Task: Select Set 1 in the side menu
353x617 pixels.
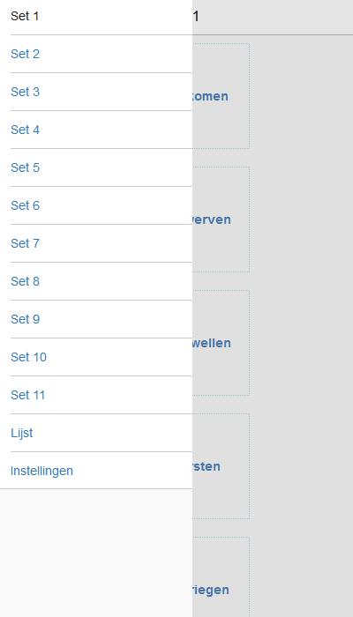Action: 96,17
